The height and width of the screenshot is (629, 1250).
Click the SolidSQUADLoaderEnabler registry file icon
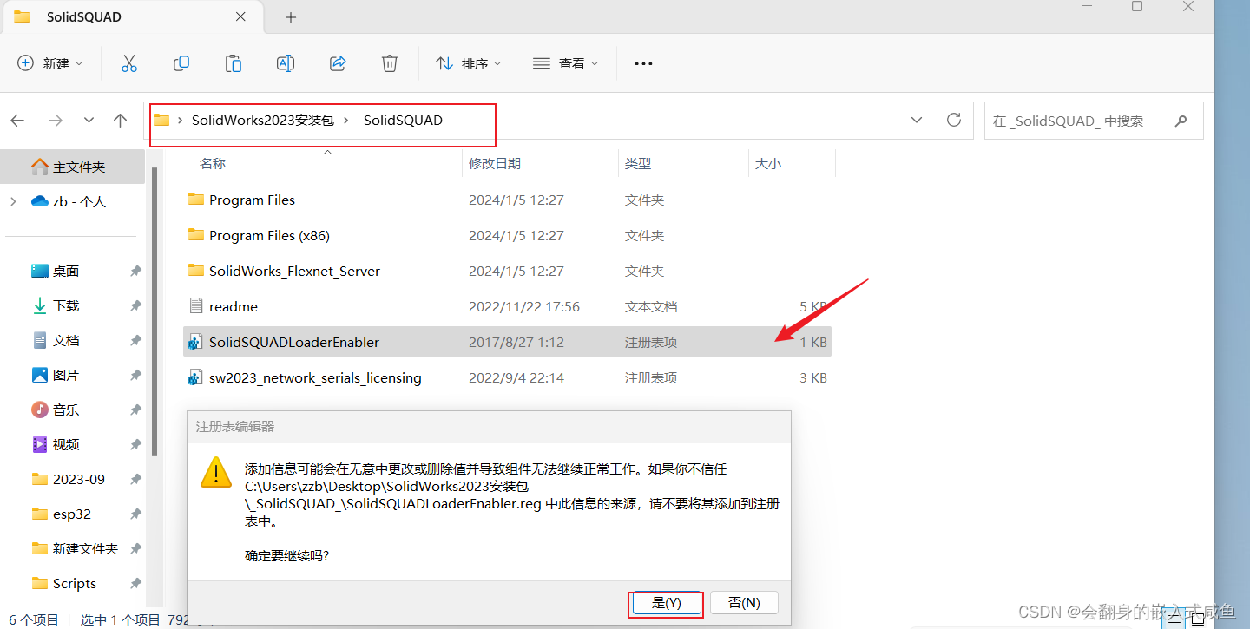tap(195, 342)
